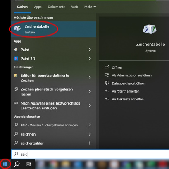Viewport: 169px width, 169px height.
Task: Expand arrow for Editor für benutzerdefinierte Zeichen
Action: (x=90, y=78)
